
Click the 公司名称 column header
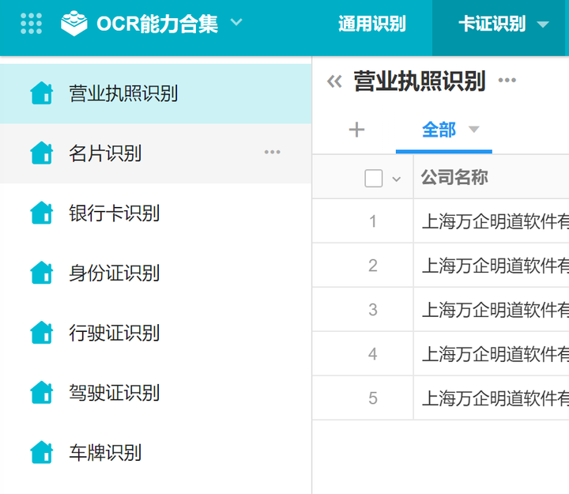(x=454, y=178)
